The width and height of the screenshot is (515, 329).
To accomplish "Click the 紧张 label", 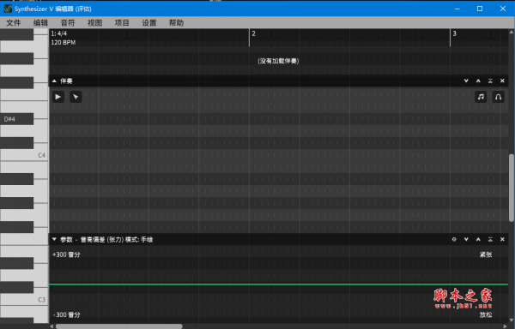I will [x=486, y=254].
